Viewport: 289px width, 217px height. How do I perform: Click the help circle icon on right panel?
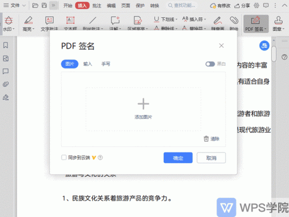(x=285, y=57)
